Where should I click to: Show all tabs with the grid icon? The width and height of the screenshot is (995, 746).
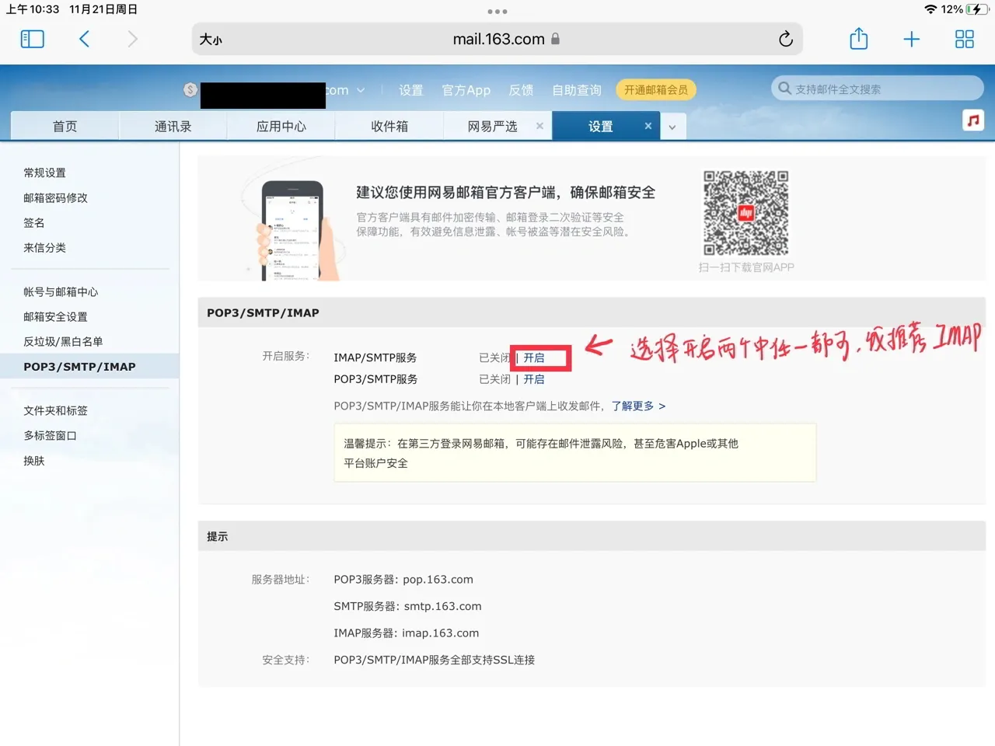pyautogui.click(x=964, y=39)
